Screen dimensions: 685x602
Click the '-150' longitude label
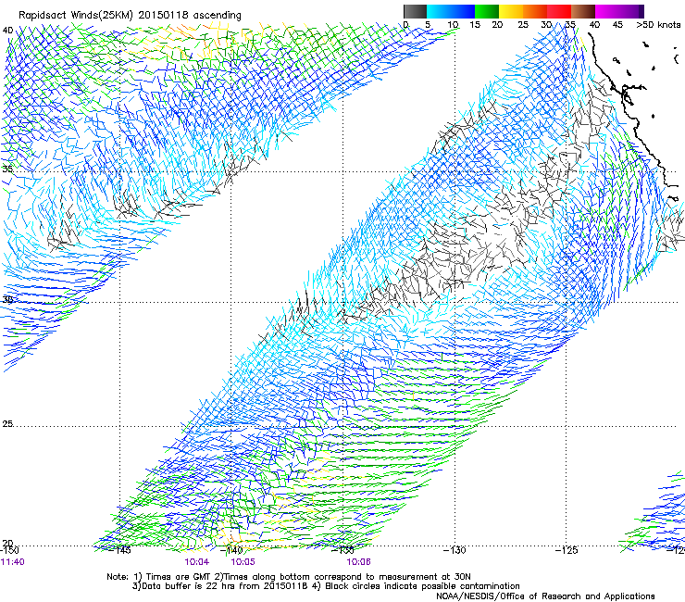pyautogui.click(x=9, y=550)
